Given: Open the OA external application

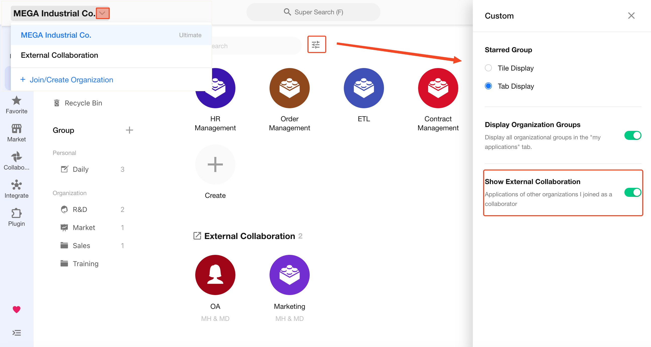Looking at the screenshot, I should point(215,275).
